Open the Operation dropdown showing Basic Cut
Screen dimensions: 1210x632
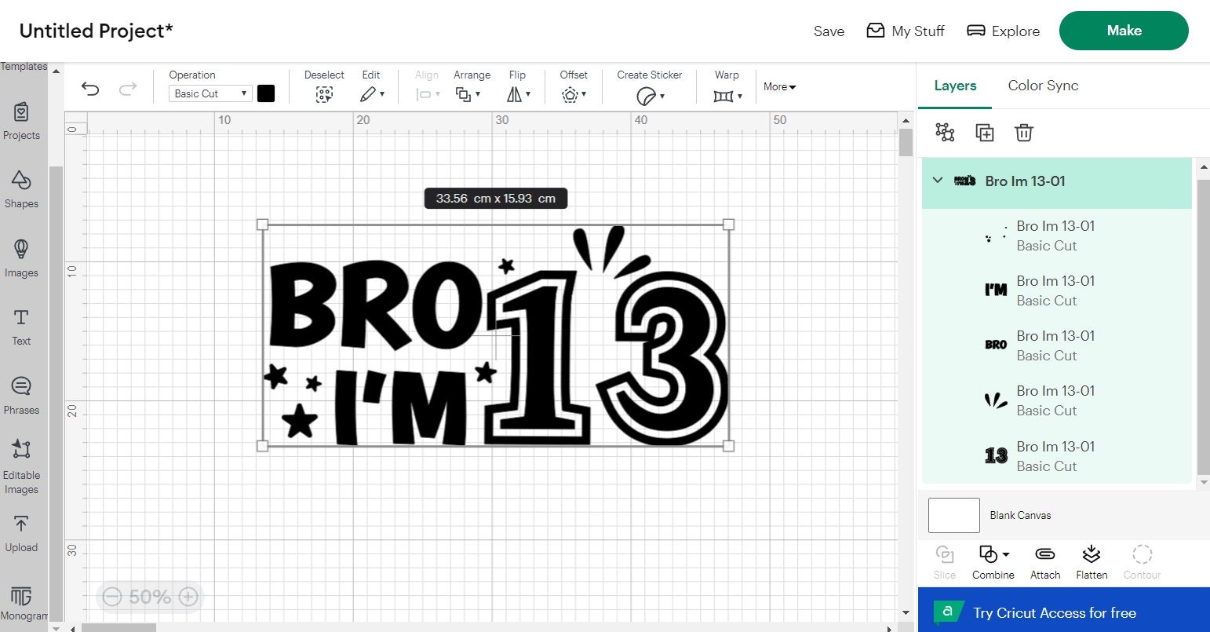(209, 93)
